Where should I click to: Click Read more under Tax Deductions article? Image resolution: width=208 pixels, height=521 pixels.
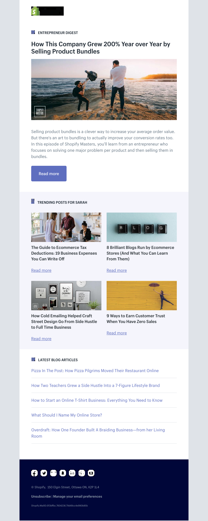(x=41, y=270)
